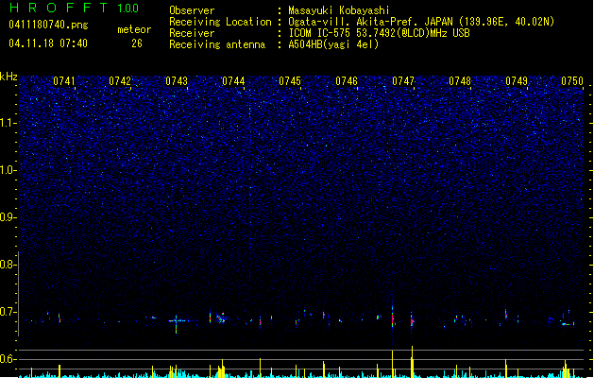This screenshot has height=378, width=594.
Task: Click the meteor count value 26
Action: click(137, 43)
